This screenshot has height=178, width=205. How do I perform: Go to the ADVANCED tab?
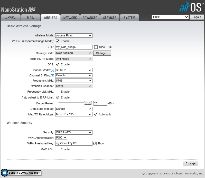coord(90,18)
